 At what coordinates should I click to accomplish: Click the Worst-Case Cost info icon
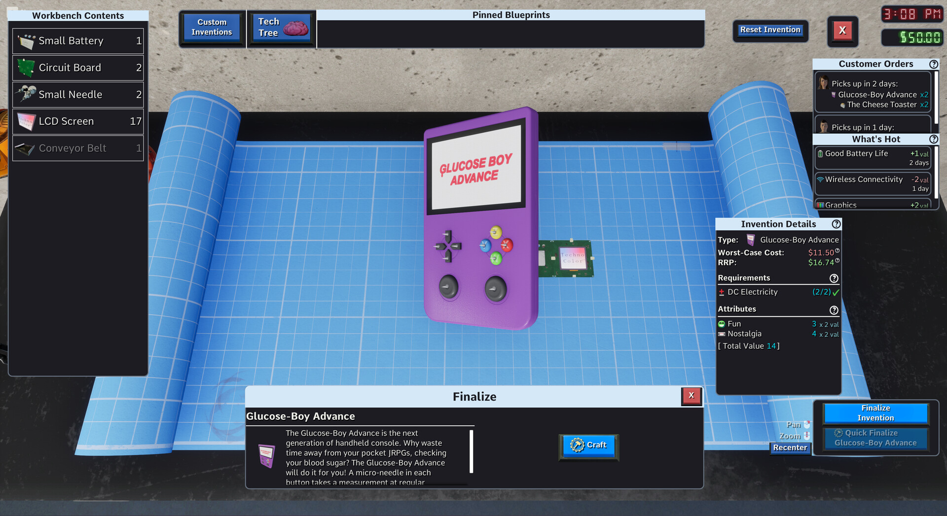[x=837, y=251]
